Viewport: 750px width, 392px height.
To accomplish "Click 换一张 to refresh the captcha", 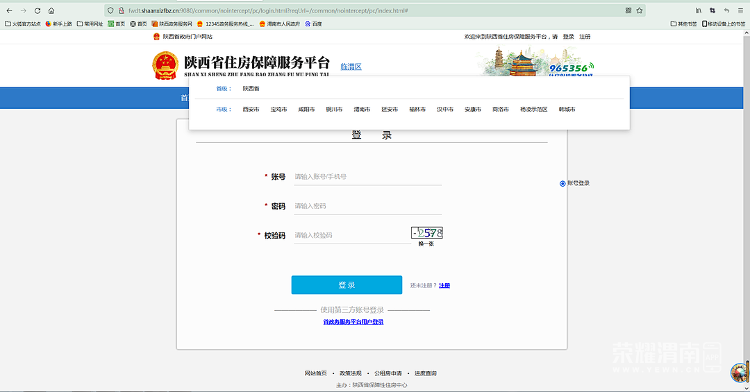I will (x=426, y=244).
